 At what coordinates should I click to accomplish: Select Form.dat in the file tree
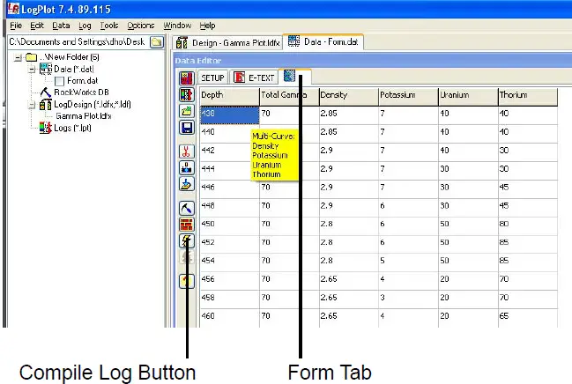pyautogui.click(x=83, y=81)
